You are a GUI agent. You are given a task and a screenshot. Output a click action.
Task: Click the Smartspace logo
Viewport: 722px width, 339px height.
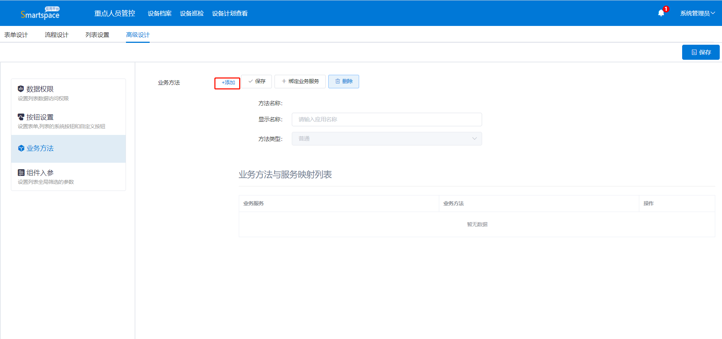pos(40,13)
